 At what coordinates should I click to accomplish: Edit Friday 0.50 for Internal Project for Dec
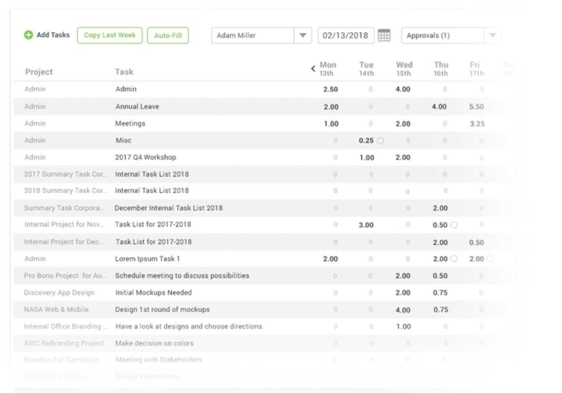476,243
